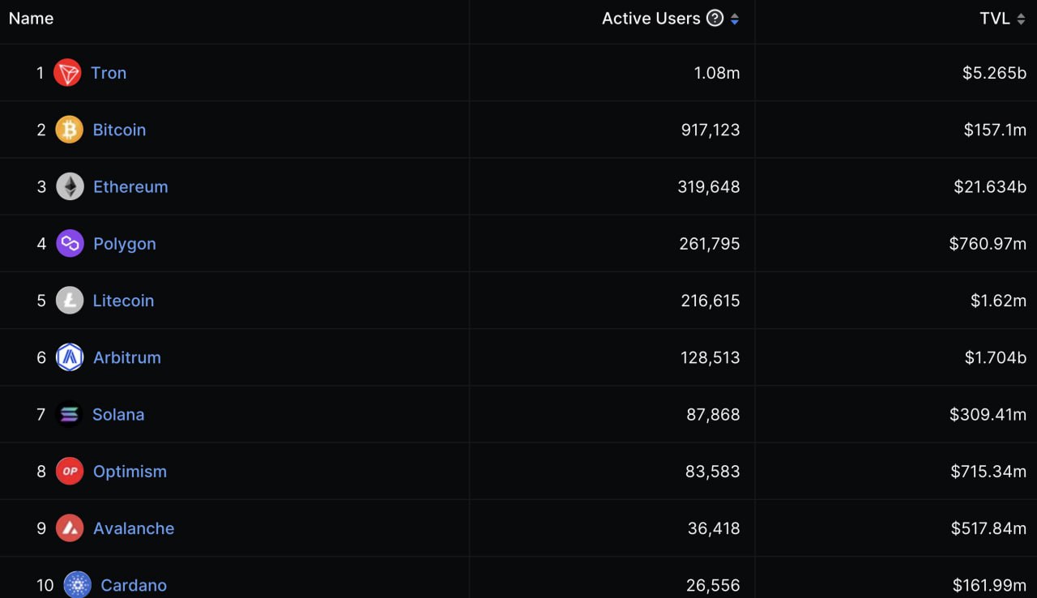1037x598 pixels.
Task: Click the silver Litecoin logo icon
Action: point(70,301)
